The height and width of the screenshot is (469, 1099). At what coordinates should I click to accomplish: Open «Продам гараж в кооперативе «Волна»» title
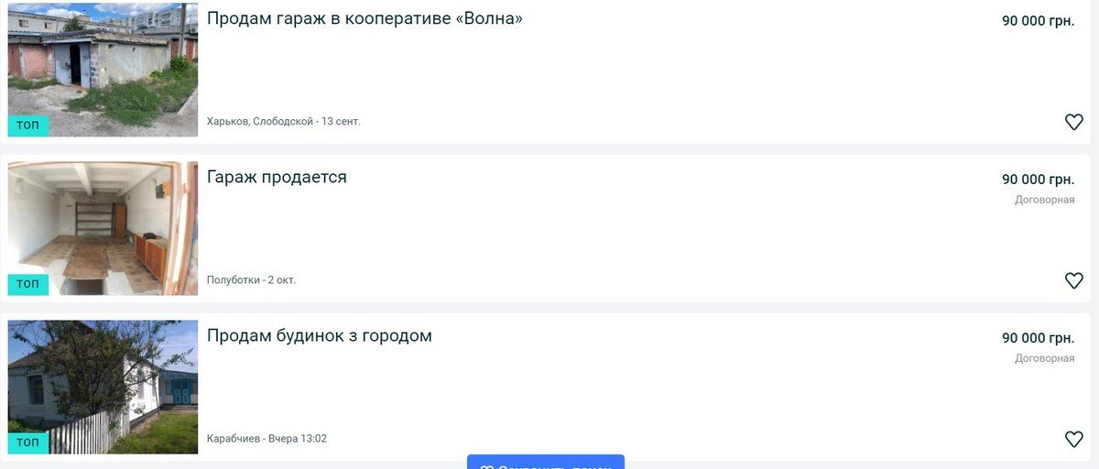pos(365,18)
